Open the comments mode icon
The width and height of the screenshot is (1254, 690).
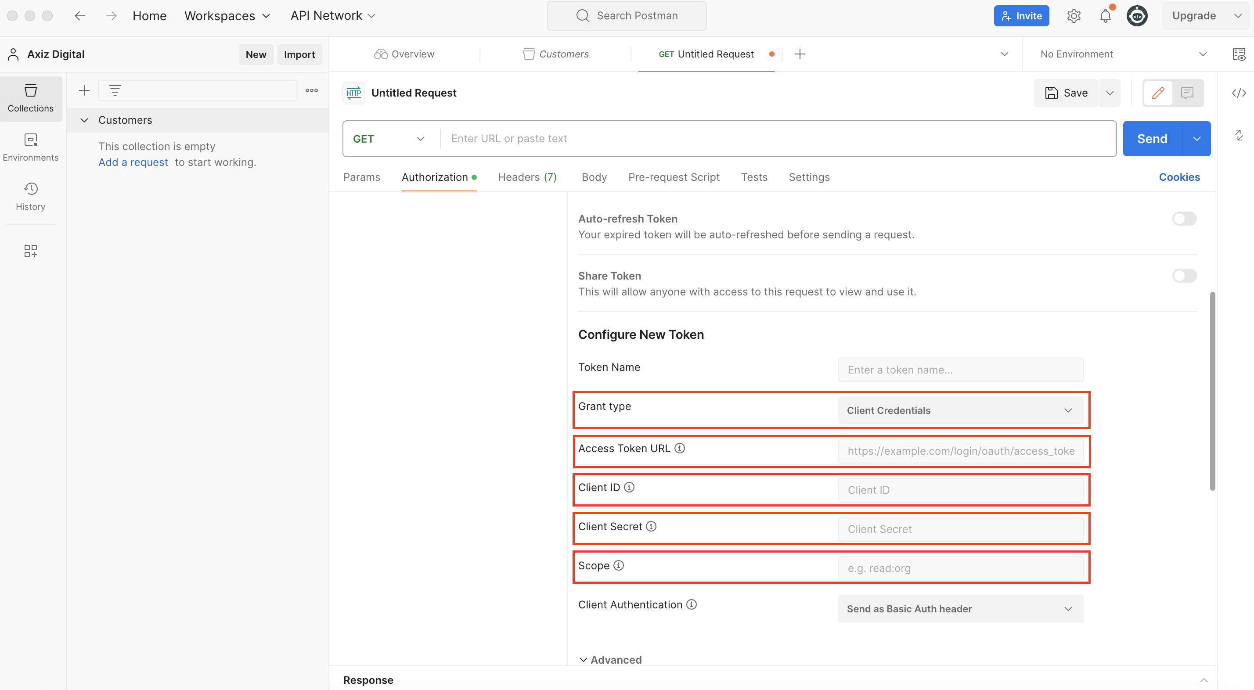pyautogui.click(x=1187, y=93)
